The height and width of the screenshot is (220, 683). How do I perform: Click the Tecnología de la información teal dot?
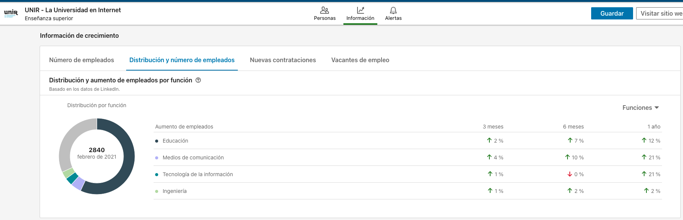pyautogui.click(x=157, y=175)
